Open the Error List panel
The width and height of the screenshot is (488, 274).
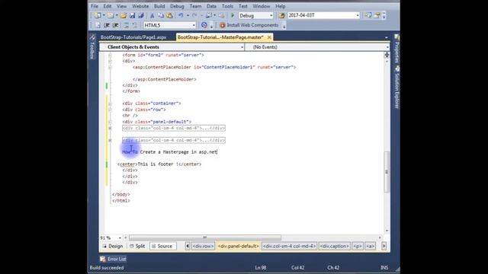[113, 259]
